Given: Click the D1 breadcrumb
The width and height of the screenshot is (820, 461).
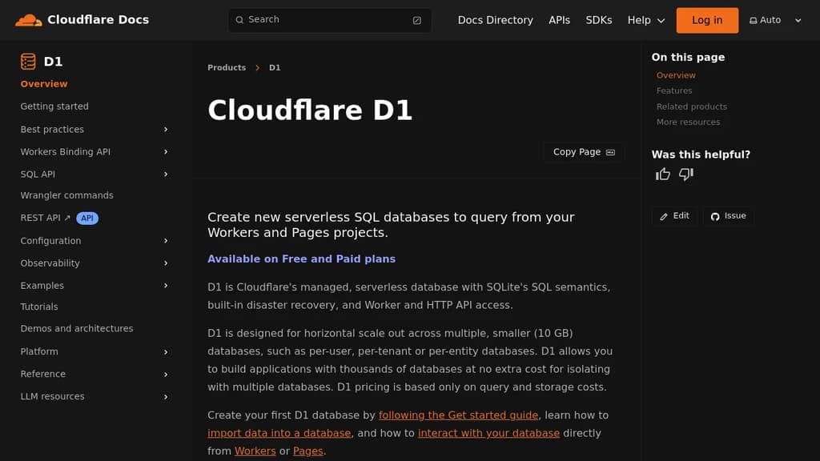Looking at the screenshot, I should coord(275,68).
